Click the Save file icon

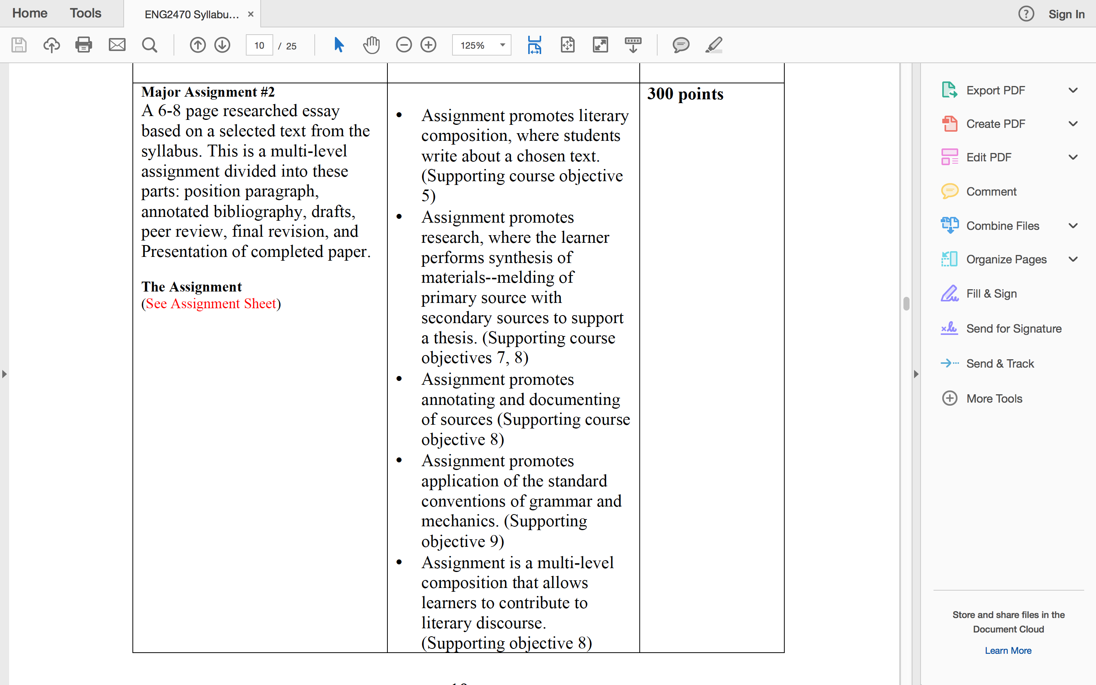(x=19, y=45)
